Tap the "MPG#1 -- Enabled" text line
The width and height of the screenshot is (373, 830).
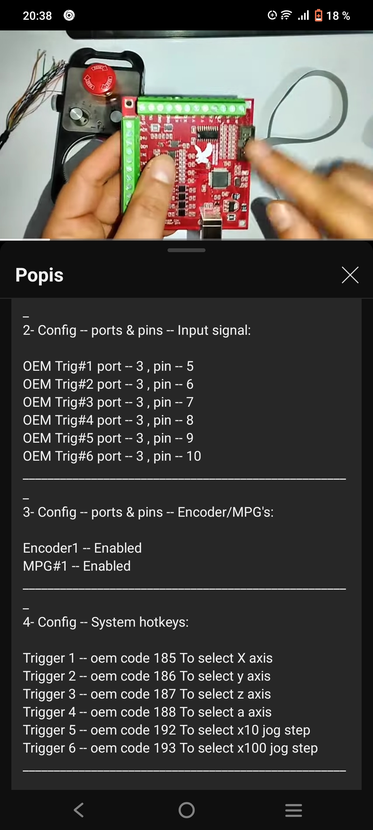(x=77, y=566)
